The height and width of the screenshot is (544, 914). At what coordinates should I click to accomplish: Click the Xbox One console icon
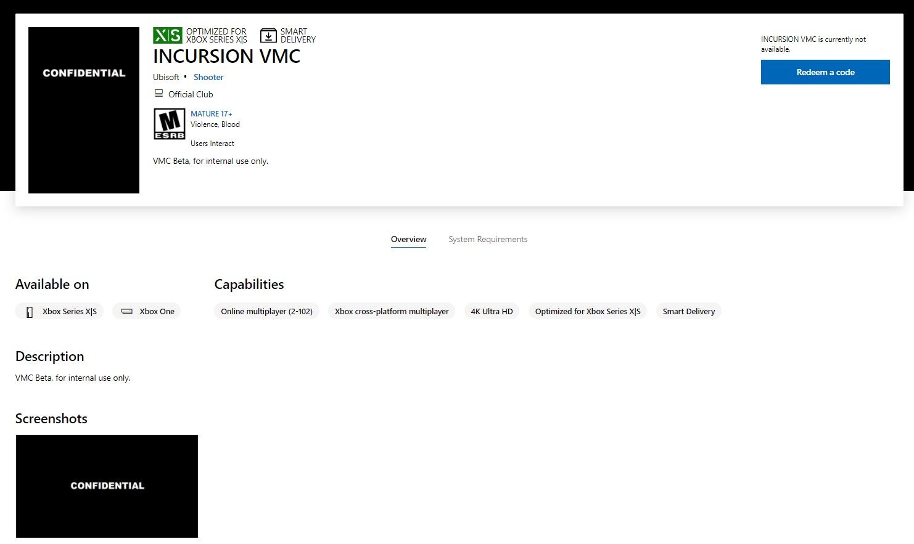(126, 311)
